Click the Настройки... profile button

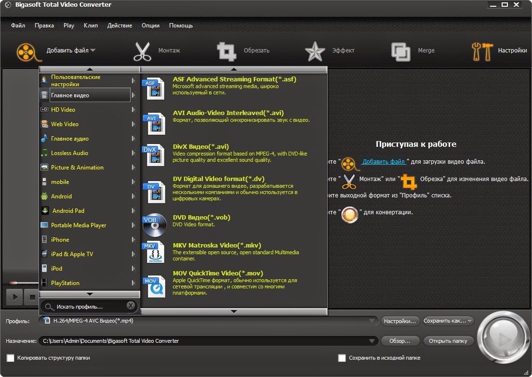(x=400, y=321)
